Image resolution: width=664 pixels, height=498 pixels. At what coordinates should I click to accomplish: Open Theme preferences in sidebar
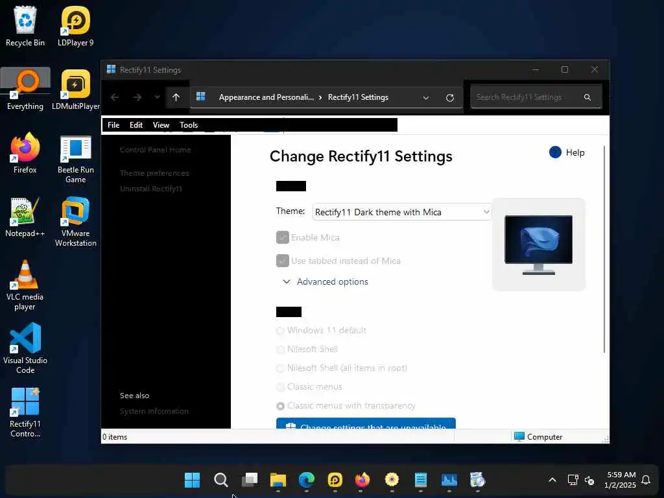[x=154, y=173]
